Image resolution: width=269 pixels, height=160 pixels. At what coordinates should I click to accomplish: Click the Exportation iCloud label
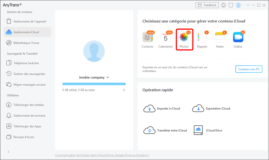218,109
